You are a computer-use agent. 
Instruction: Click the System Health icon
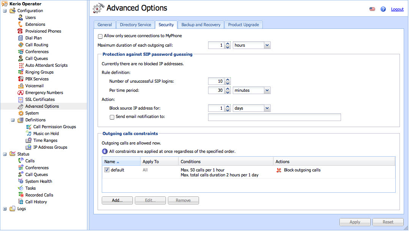coord(21,181)
